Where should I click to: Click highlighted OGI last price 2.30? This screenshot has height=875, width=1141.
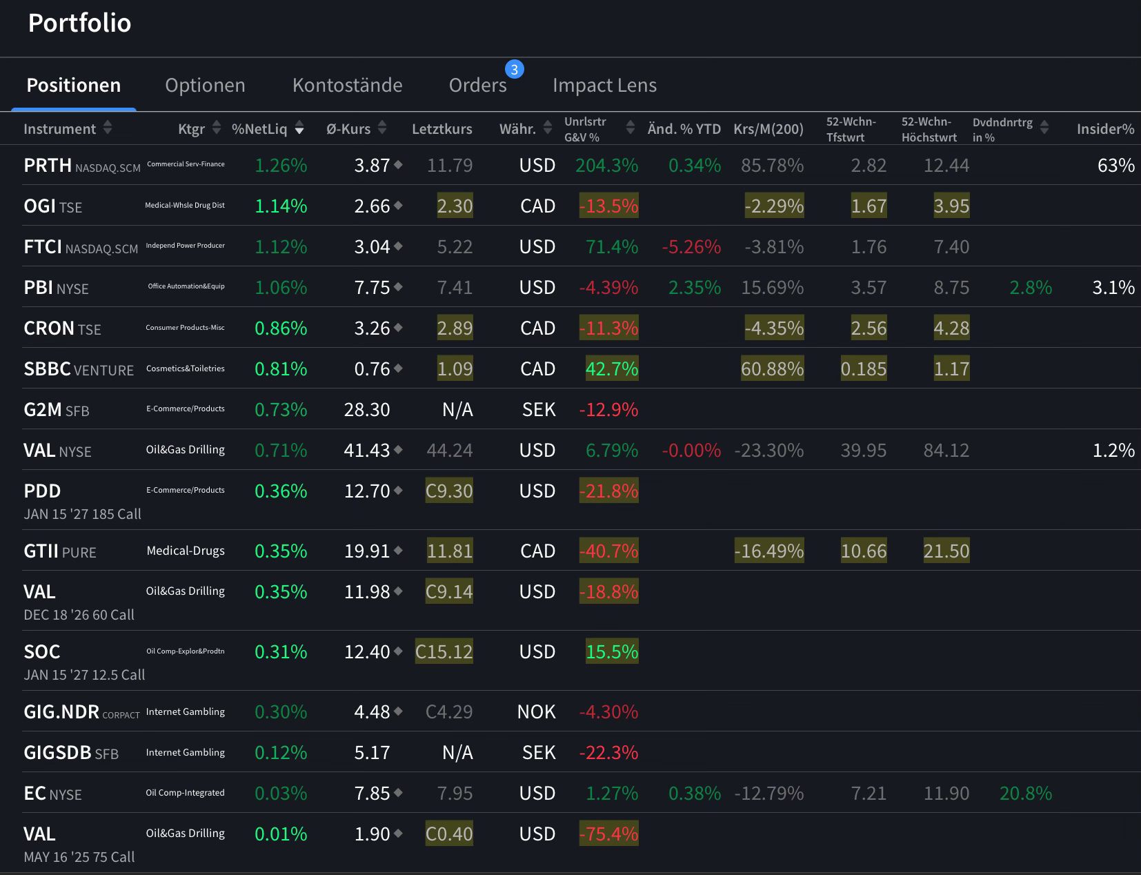tap(455, 206)
